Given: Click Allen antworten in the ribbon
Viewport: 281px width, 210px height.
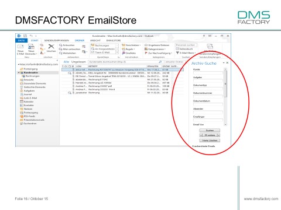Looking at the screenshot, I should (70, 49).
